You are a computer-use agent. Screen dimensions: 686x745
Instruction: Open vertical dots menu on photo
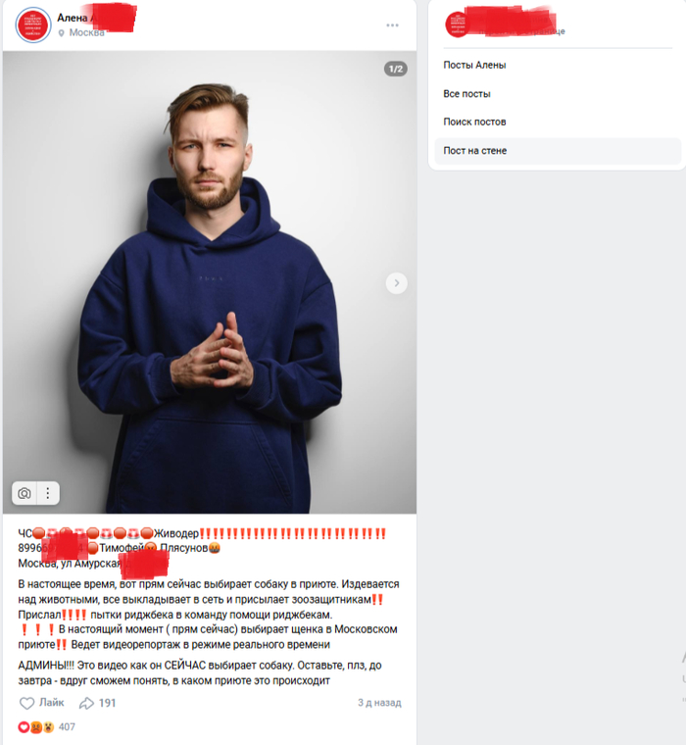(47, 493)
